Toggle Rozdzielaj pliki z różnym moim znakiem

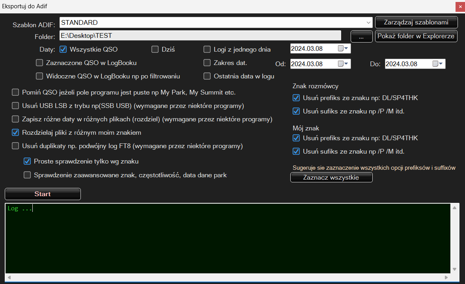[x=15, y=132]
